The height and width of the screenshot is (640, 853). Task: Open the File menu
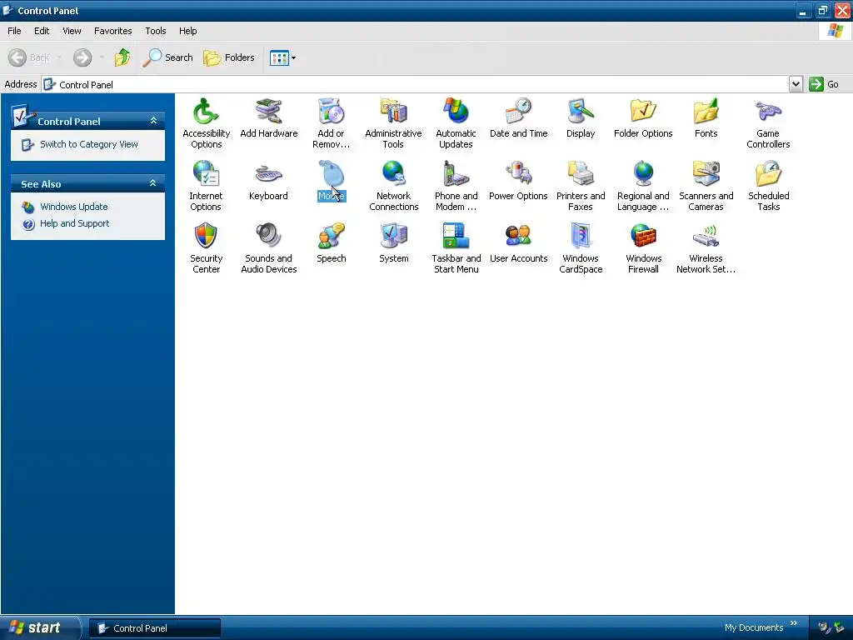(x=14, y=31)
